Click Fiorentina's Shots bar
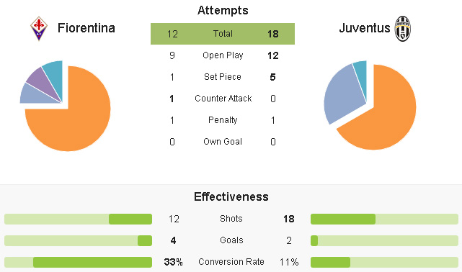This screenshot has height=272, width=462. tap(78, 219)
